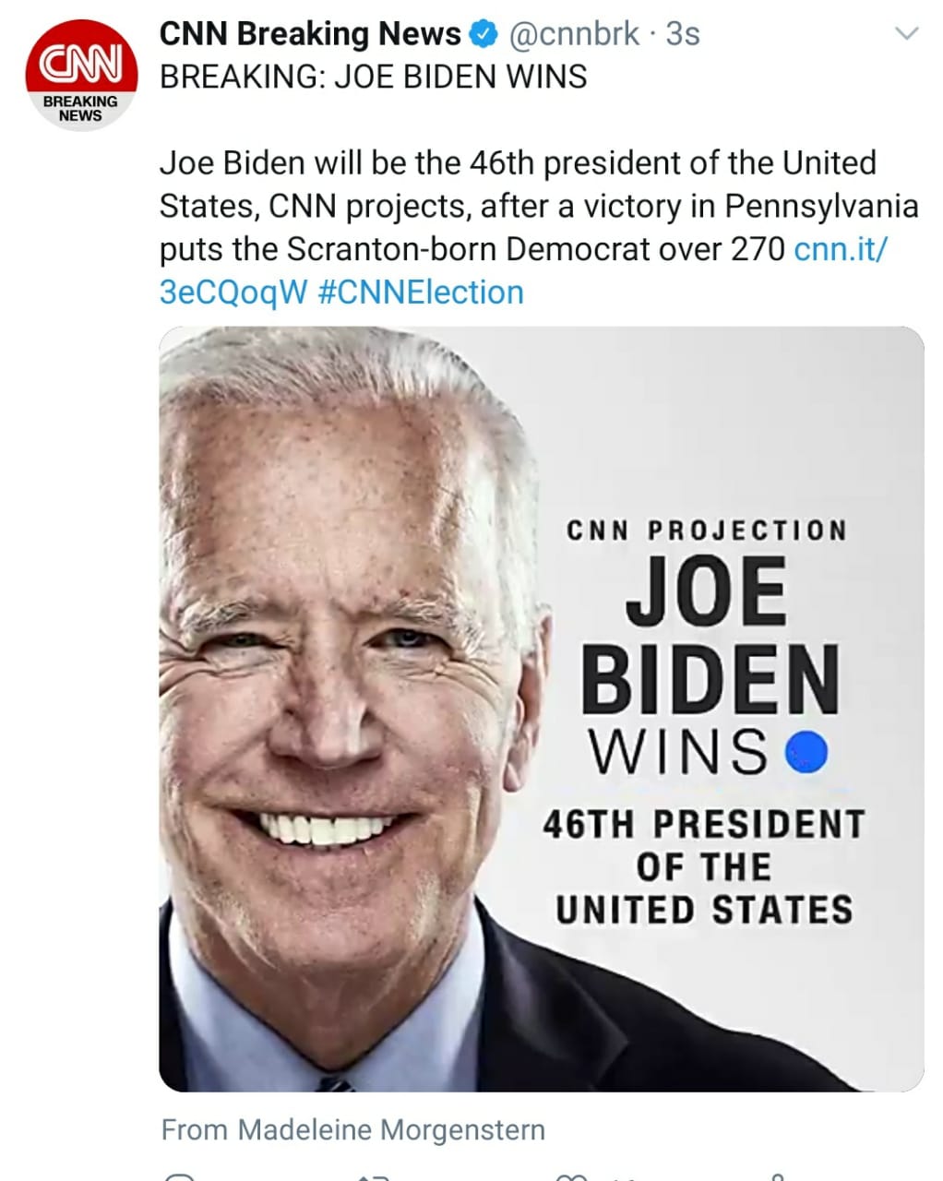943x1181 pixels.
Task: Open the #CNNElection hashtag
Action: click(420, 292)
